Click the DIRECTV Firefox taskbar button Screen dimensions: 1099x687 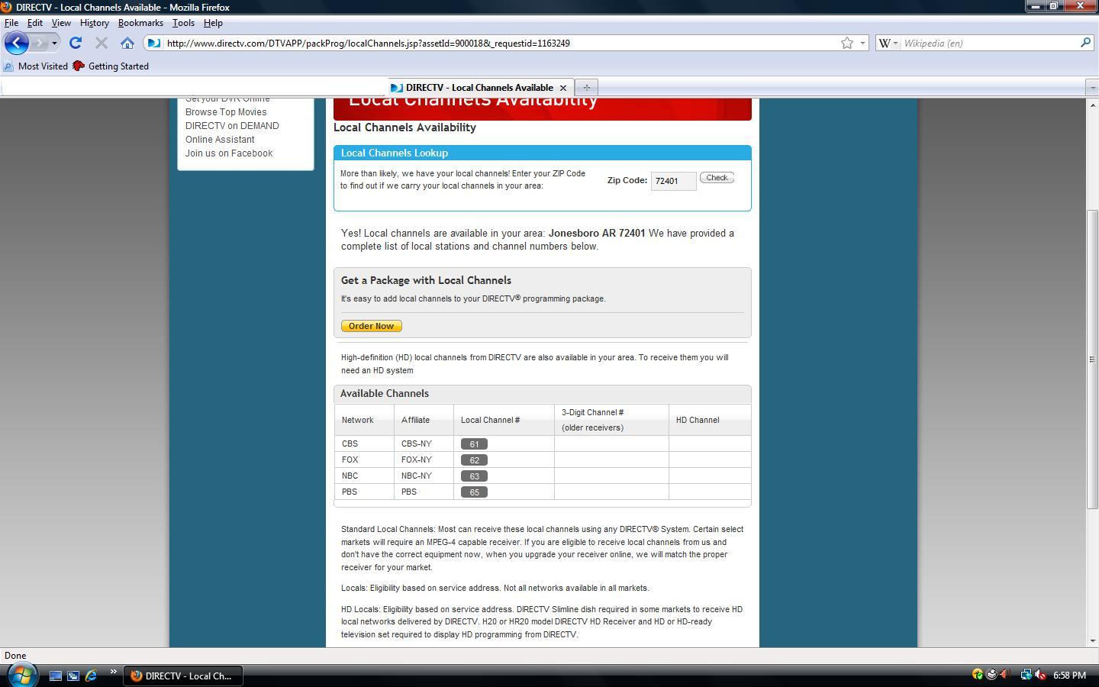[x=182, y=676]
